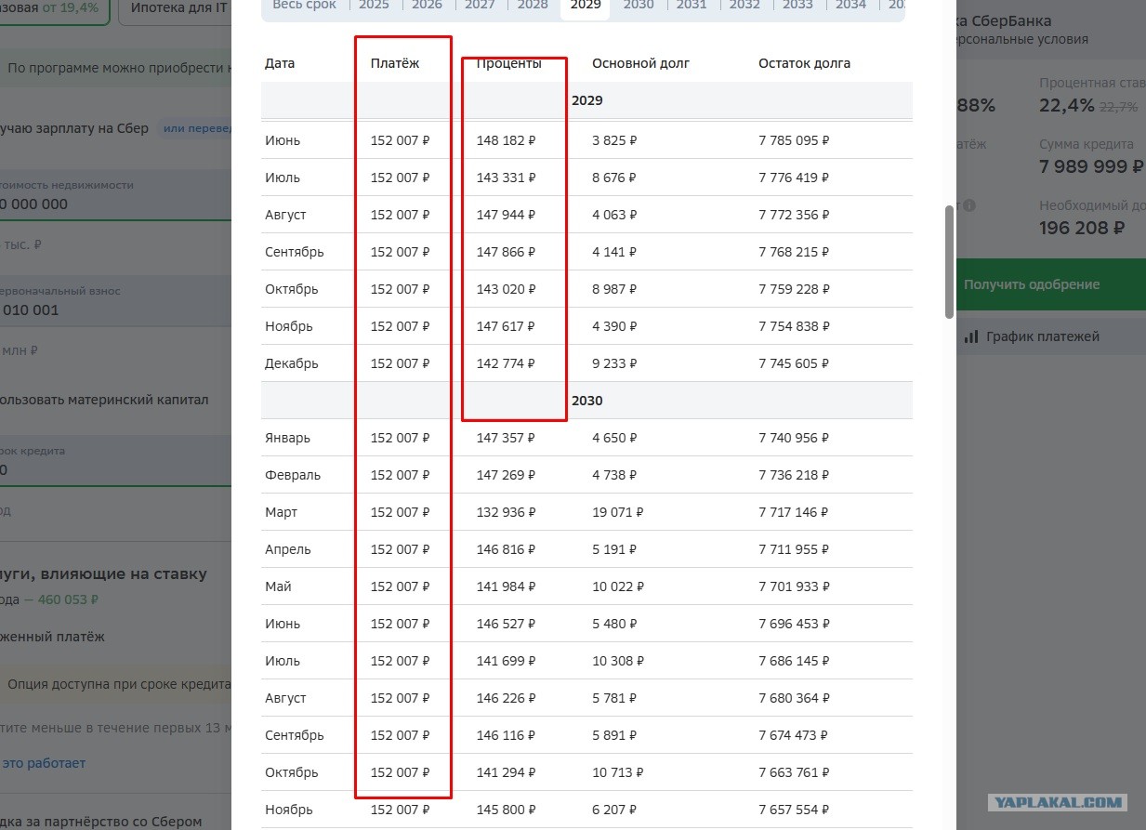The width and height of the screenshot is (1146, 830).
Task: Click the gray info icon above the green button
Action: [969, 205]
